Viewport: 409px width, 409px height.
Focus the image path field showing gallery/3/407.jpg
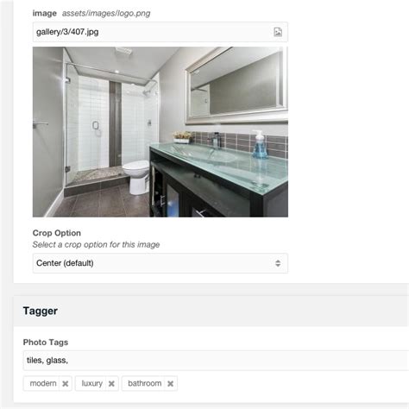[x=160, y=32]
